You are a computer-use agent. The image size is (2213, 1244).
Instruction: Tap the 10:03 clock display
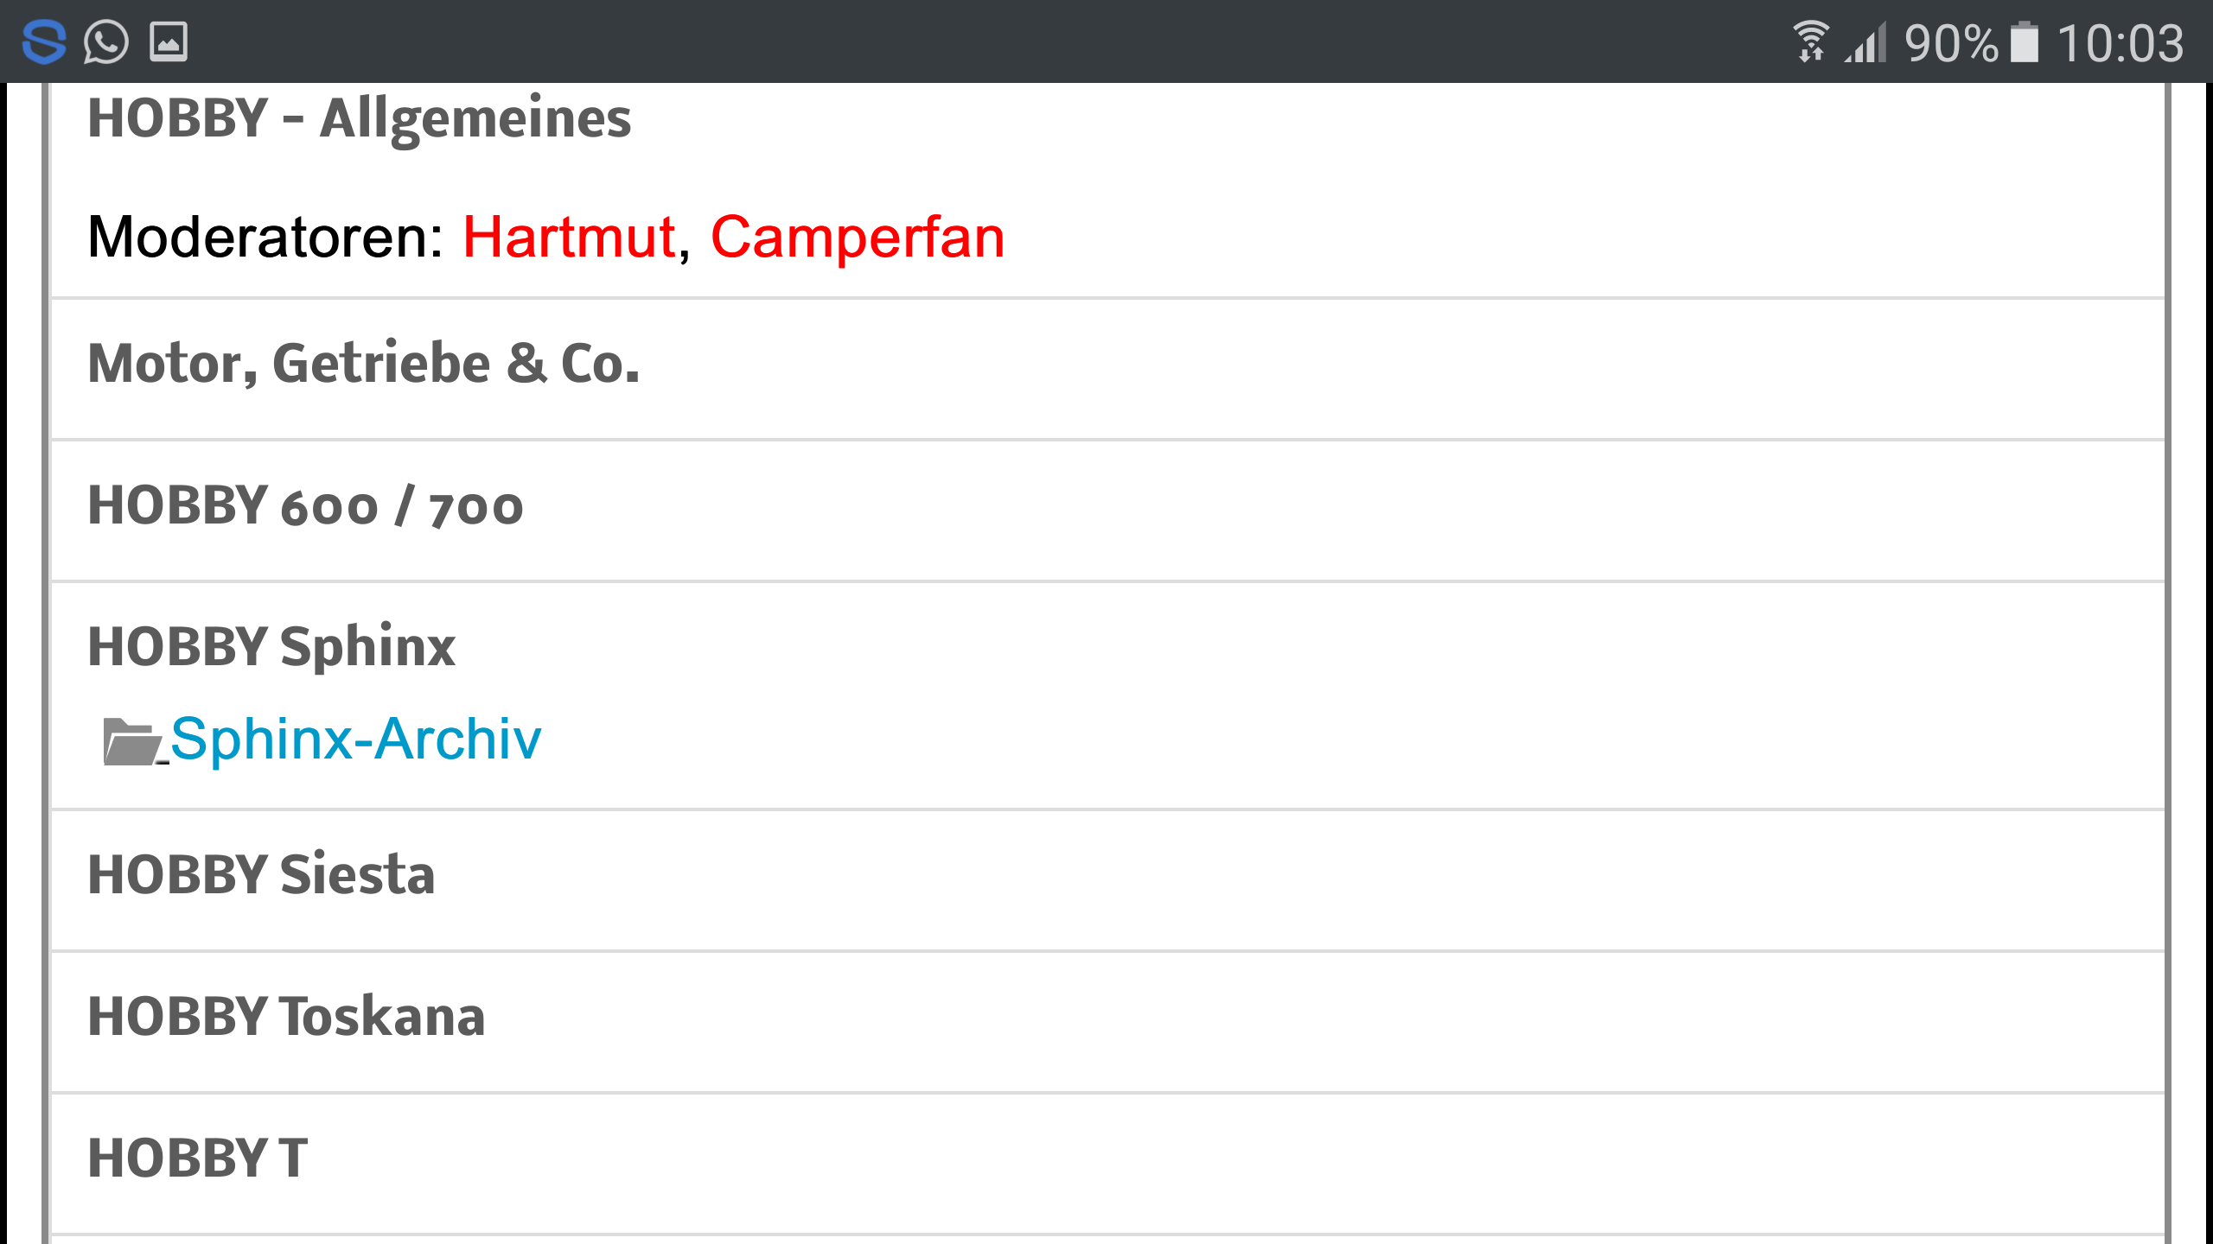click(x=2120, y=43)
